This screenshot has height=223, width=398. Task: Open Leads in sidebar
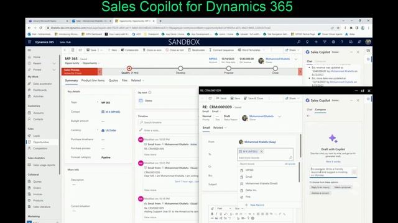pyautogui.click(x=36, y=136)
